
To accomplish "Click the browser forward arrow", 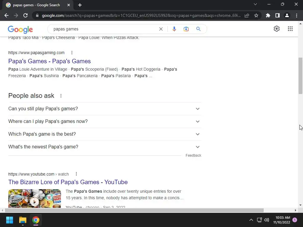I will [x=16, y=15].
